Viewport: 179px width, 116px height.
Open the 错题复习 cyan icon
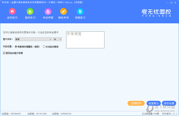click(x=80, y=11)
